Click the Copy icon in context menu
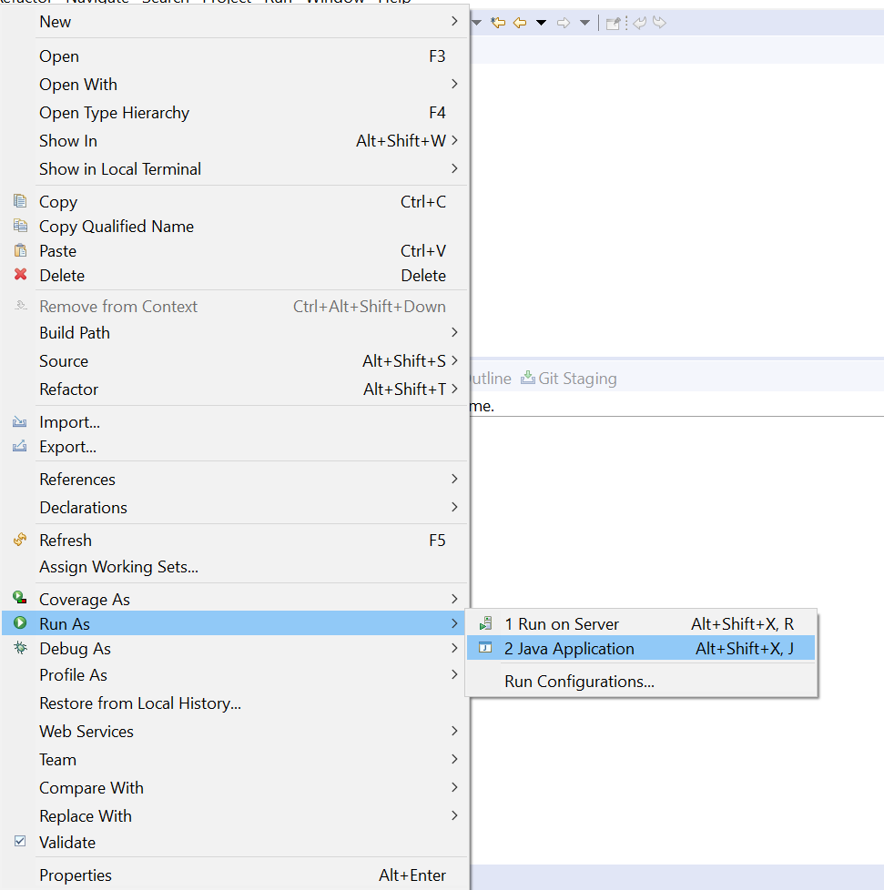The width and height of the screenshot is (884, 890). pos(20,202)
